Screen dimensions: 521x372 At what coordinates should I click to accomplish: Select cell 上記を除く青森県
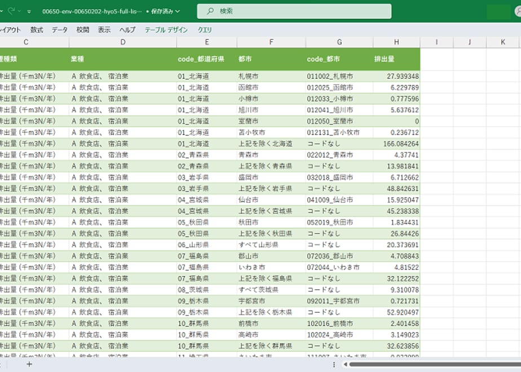coord(271,166)
